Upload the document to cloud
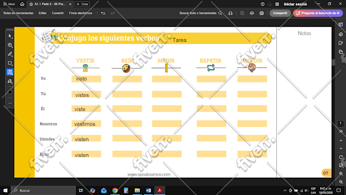 (x=252, y=13)
